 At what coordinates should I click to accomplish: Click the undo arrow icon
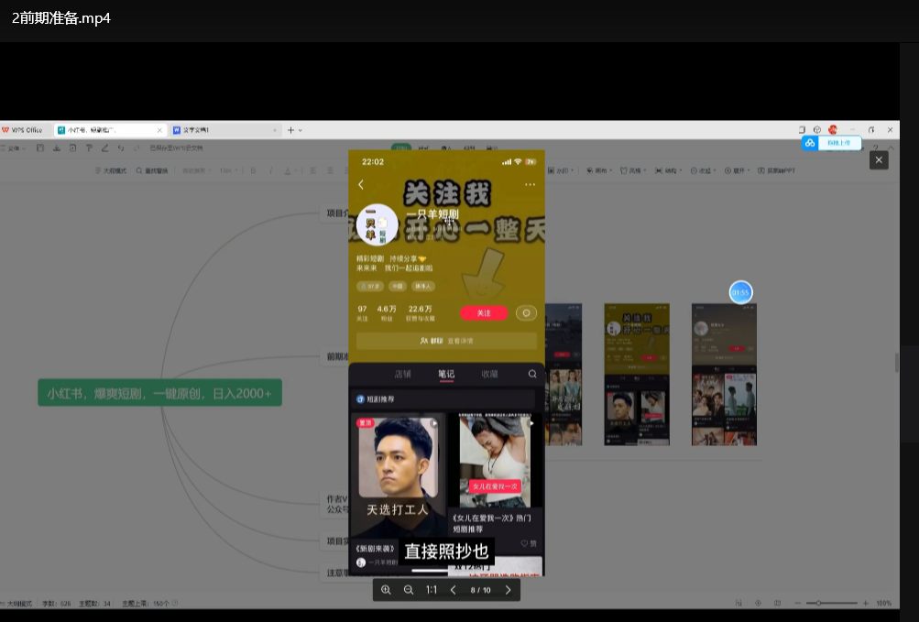pyautogui.click(x=121, y=148)
